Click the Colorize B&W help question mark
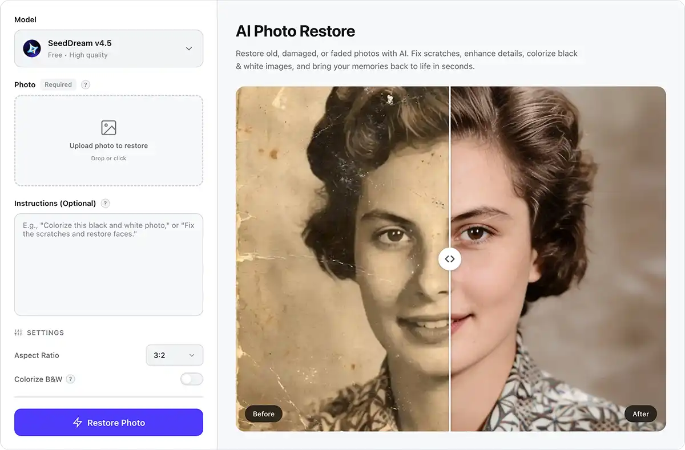The width and height of the screenshot is (685, 450). 70,379
